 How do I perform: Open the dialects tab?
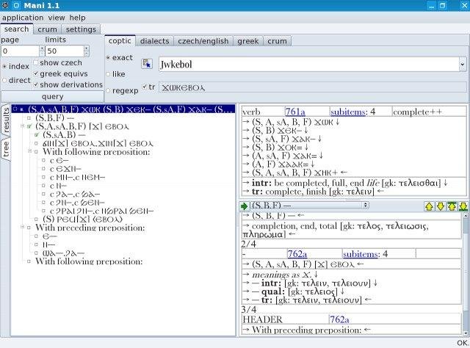tap(155, 41)
